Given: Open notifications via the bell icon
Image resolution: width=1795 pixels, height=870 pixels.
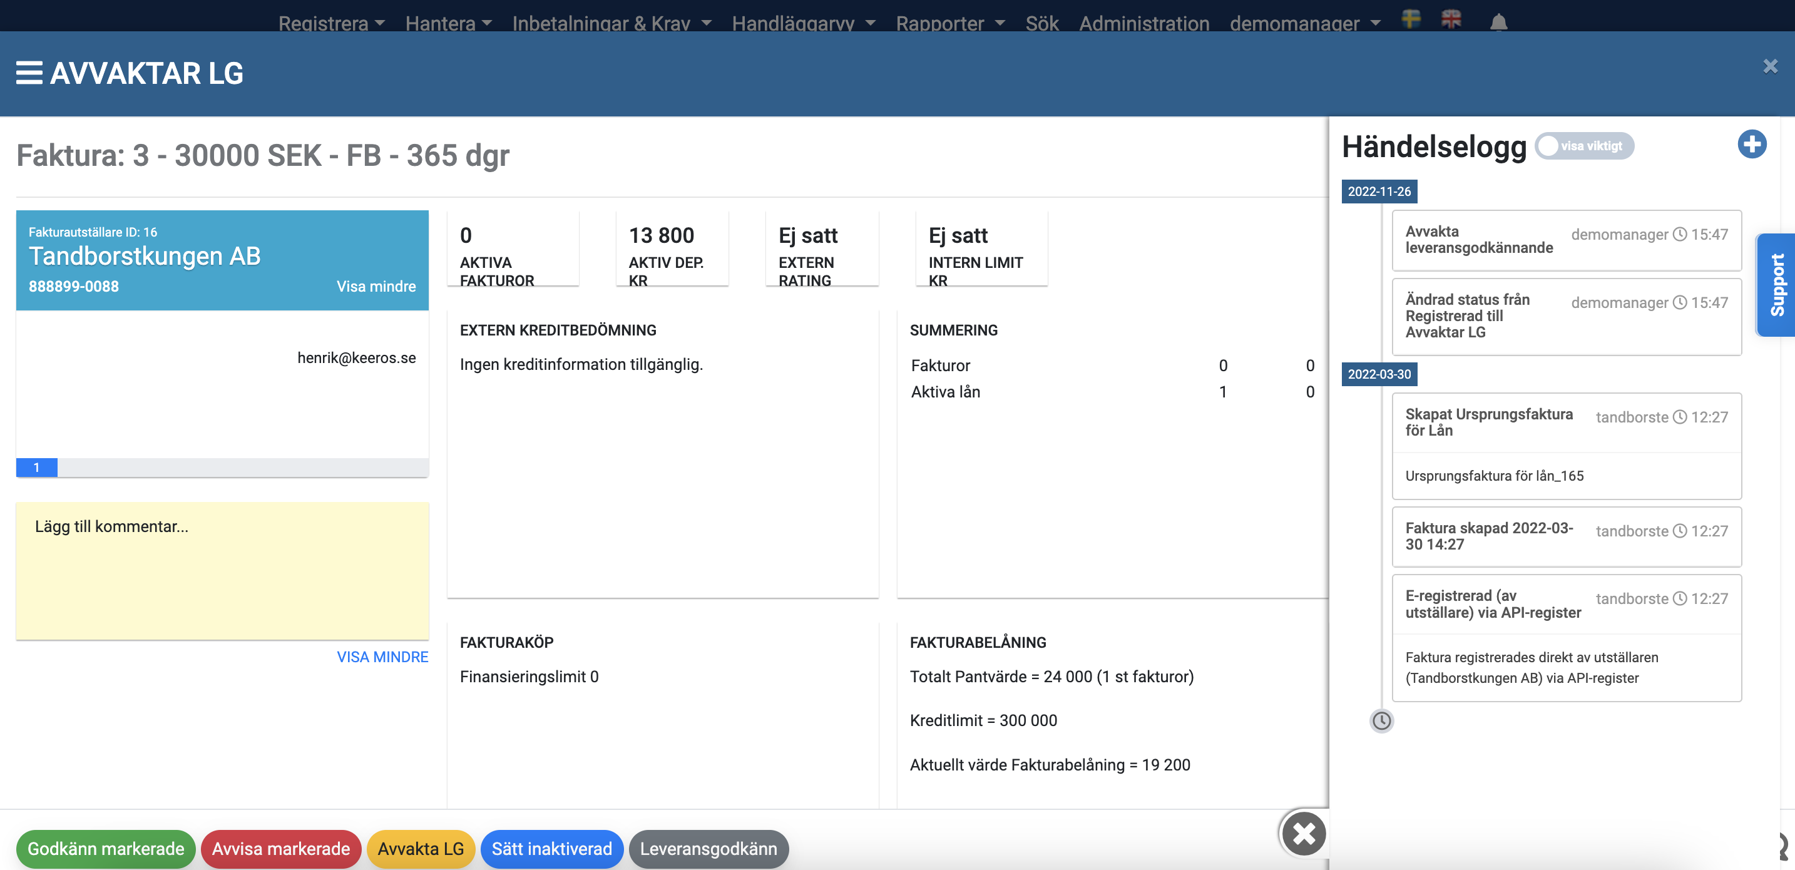Looking at the screenshot, I should [1499, 23].
